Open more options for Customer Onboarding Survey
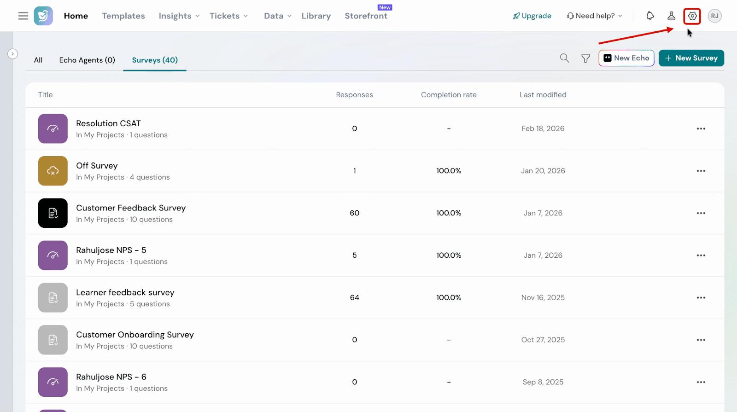 point(701,340)
